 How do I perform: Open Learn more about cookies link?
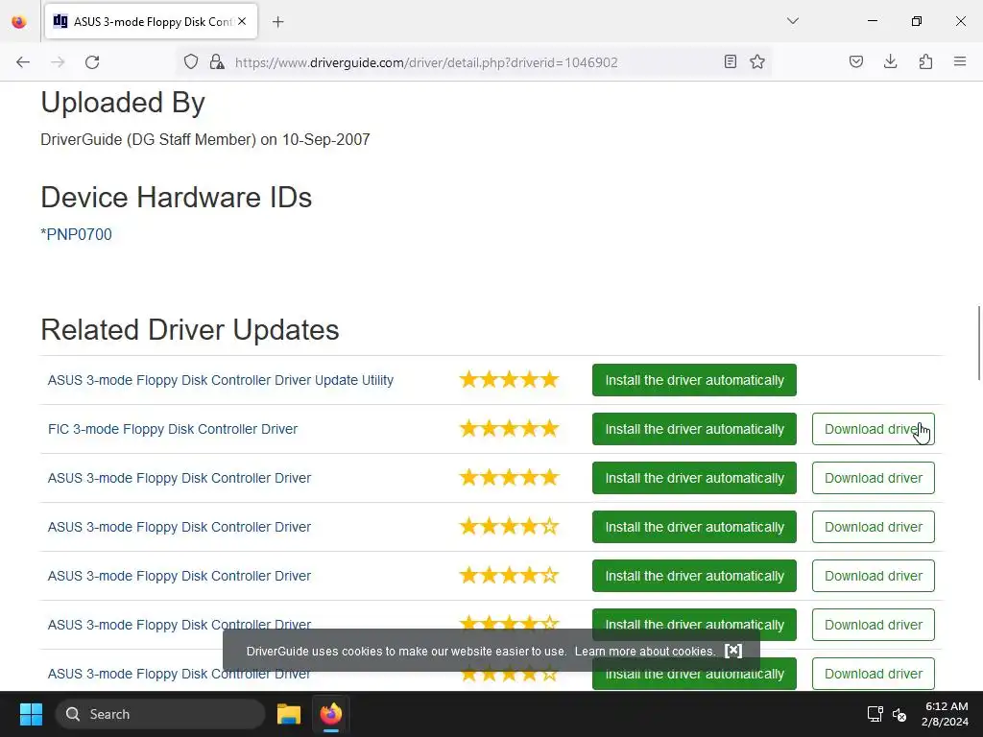coord(645,652)
